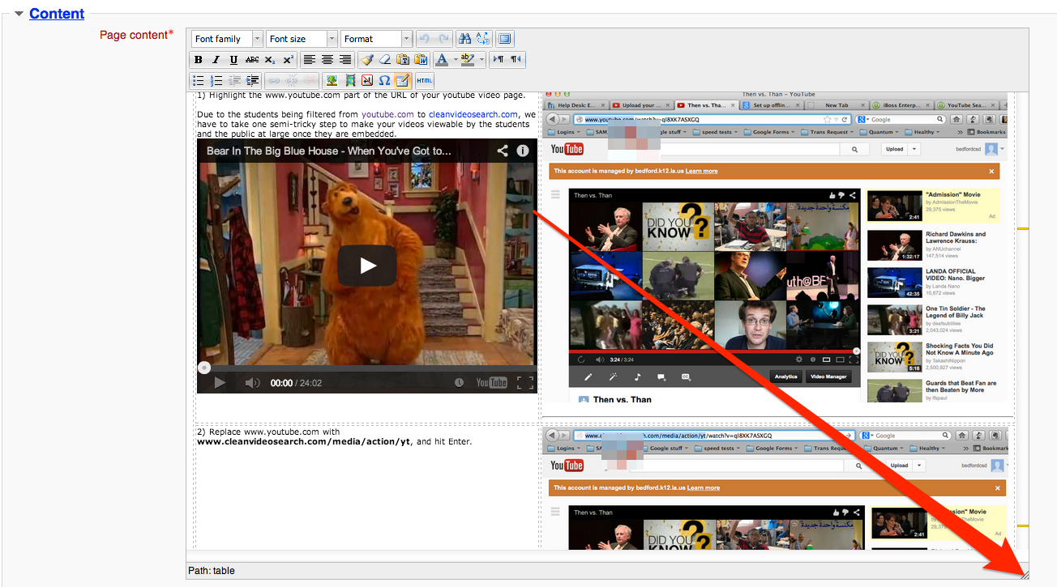Insert an unordered bullet list
1057x587 pixels.
coord(199,80)
